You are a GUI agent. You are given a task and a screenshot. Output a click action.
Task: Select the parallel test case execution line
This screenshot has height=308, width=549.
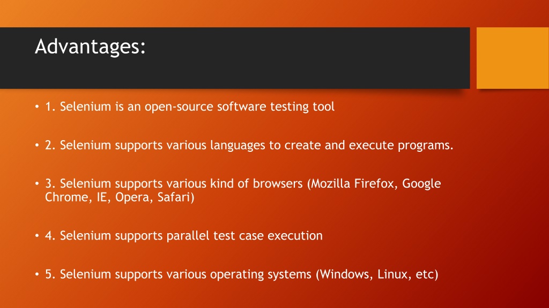[184, 236]
